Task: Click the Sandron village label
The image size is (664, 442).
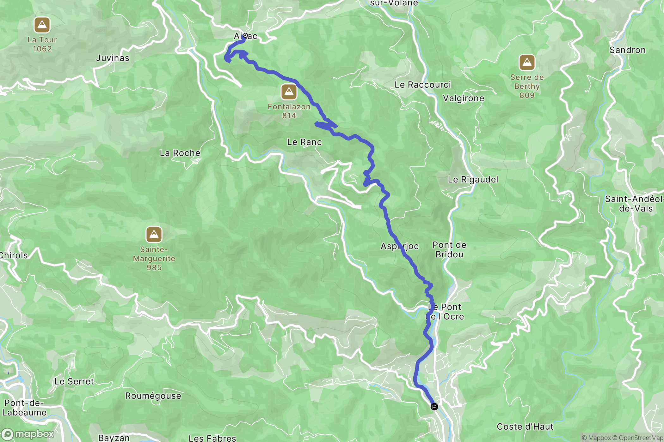Action: point(627,50)
